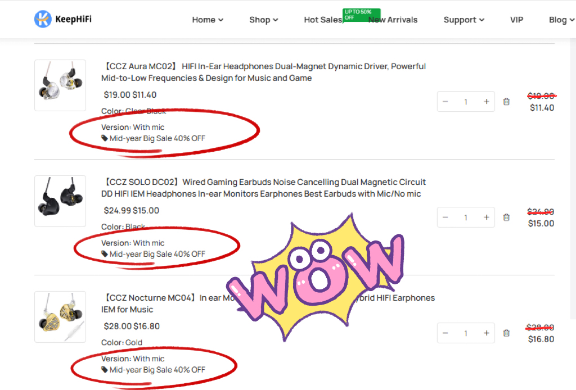Decrease quantity of CCZ SOLO DC02
This screenshot has height=390, width=576.
[445, 217]
